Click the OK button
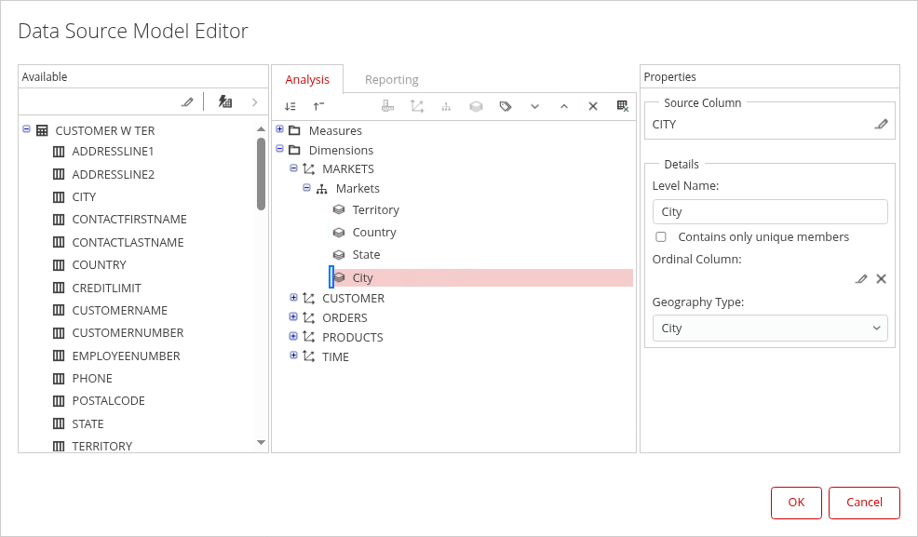This screenshot has width=918, height=537. click(x=796, y=503)
